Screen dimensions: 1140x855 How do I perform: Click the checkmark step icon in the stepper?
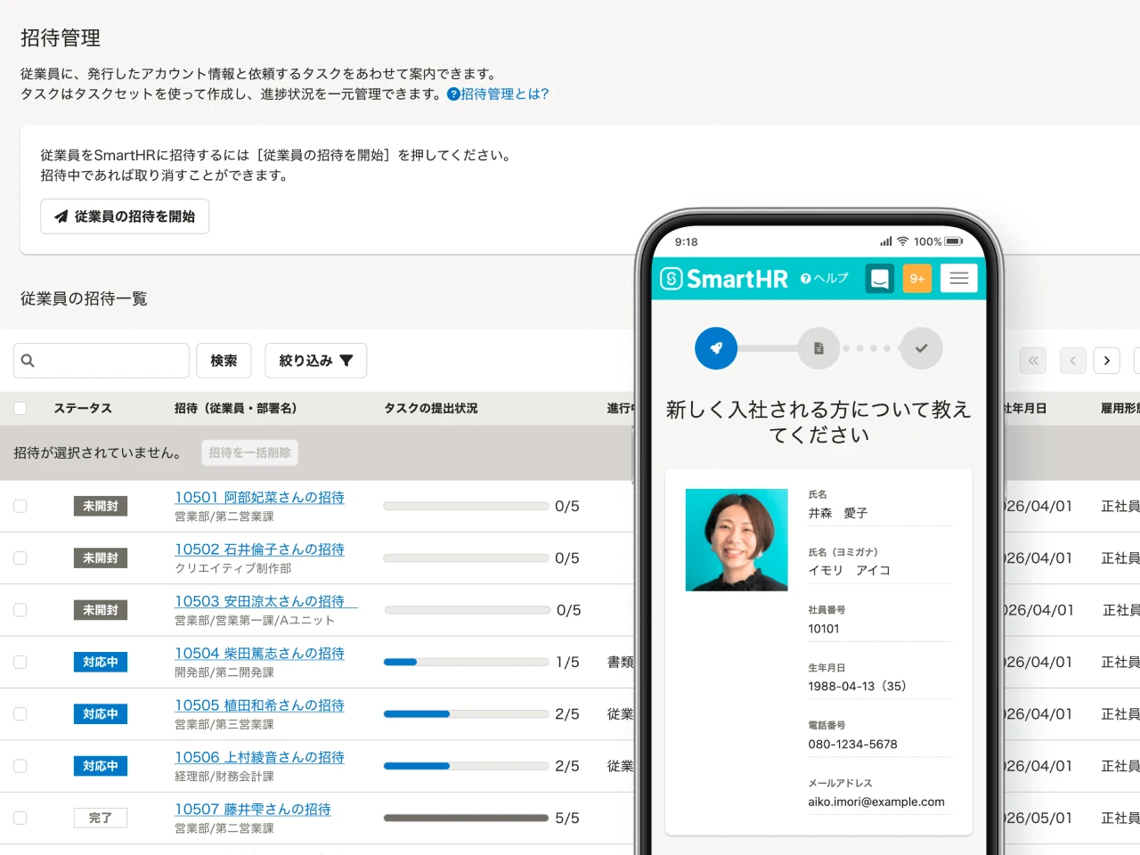coord(921,348)
